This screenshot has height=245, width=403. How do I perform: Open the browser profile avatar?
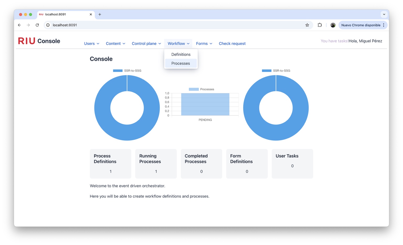(333, 25)
